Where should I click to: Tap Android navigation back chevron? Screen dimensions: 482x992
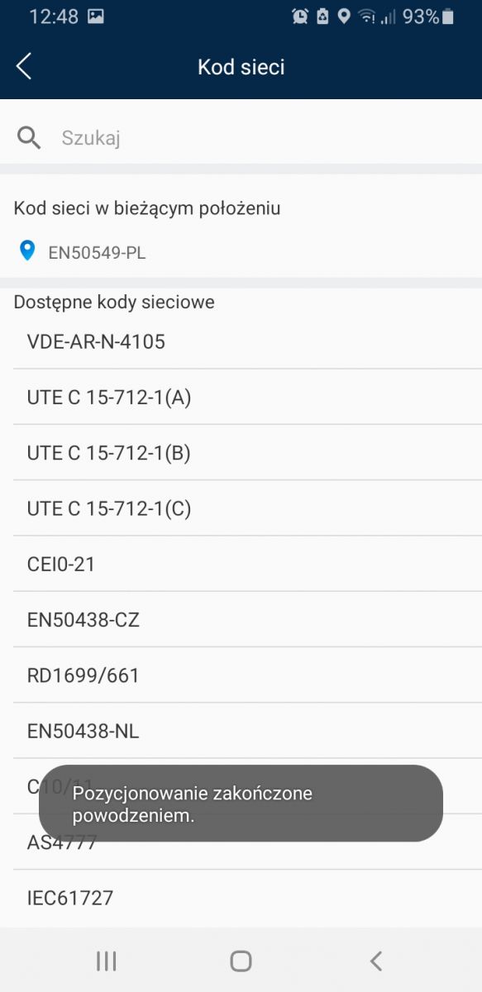pos(376,961)
